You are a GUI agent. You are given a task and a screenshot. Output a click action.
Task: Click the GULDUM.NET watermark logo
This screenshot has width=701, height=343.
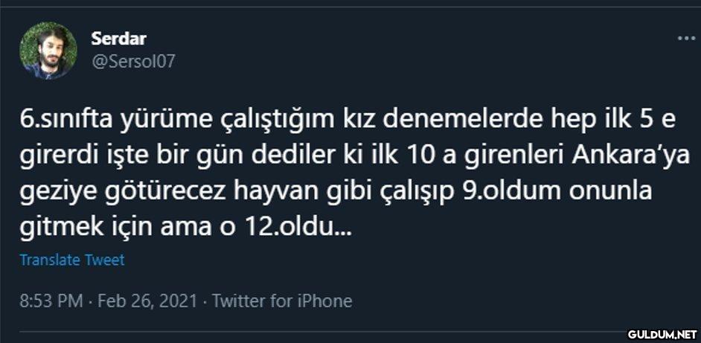(662, 334)
